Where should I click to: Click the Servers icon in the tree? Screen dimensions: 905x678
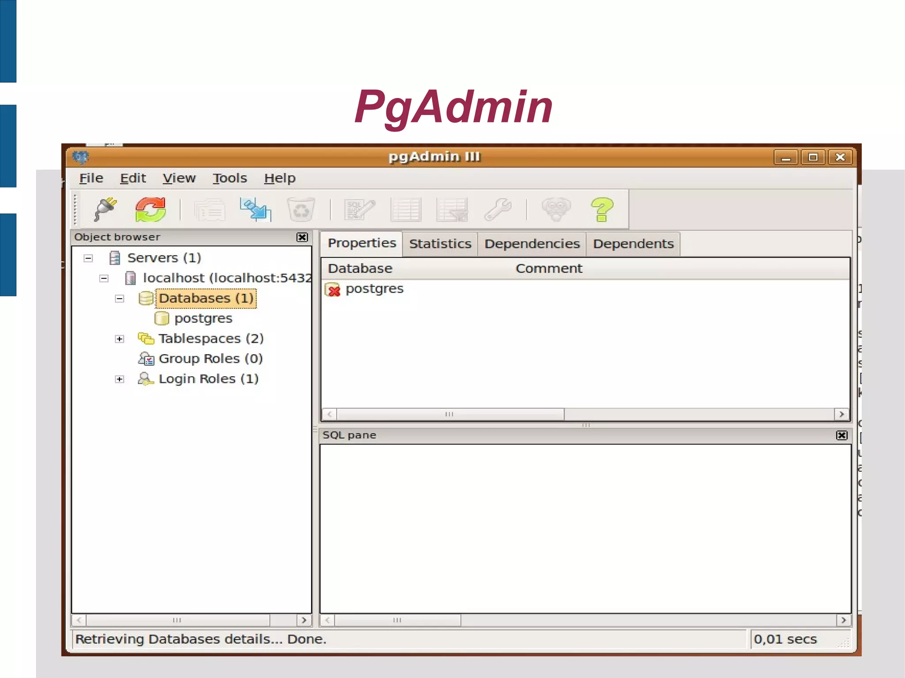[x=115, y=258]
